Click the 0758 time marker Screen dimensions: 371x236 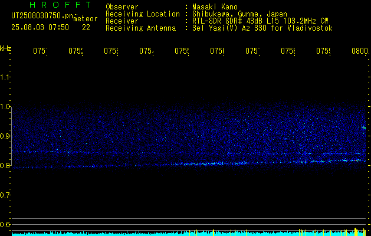coord(288,51)
